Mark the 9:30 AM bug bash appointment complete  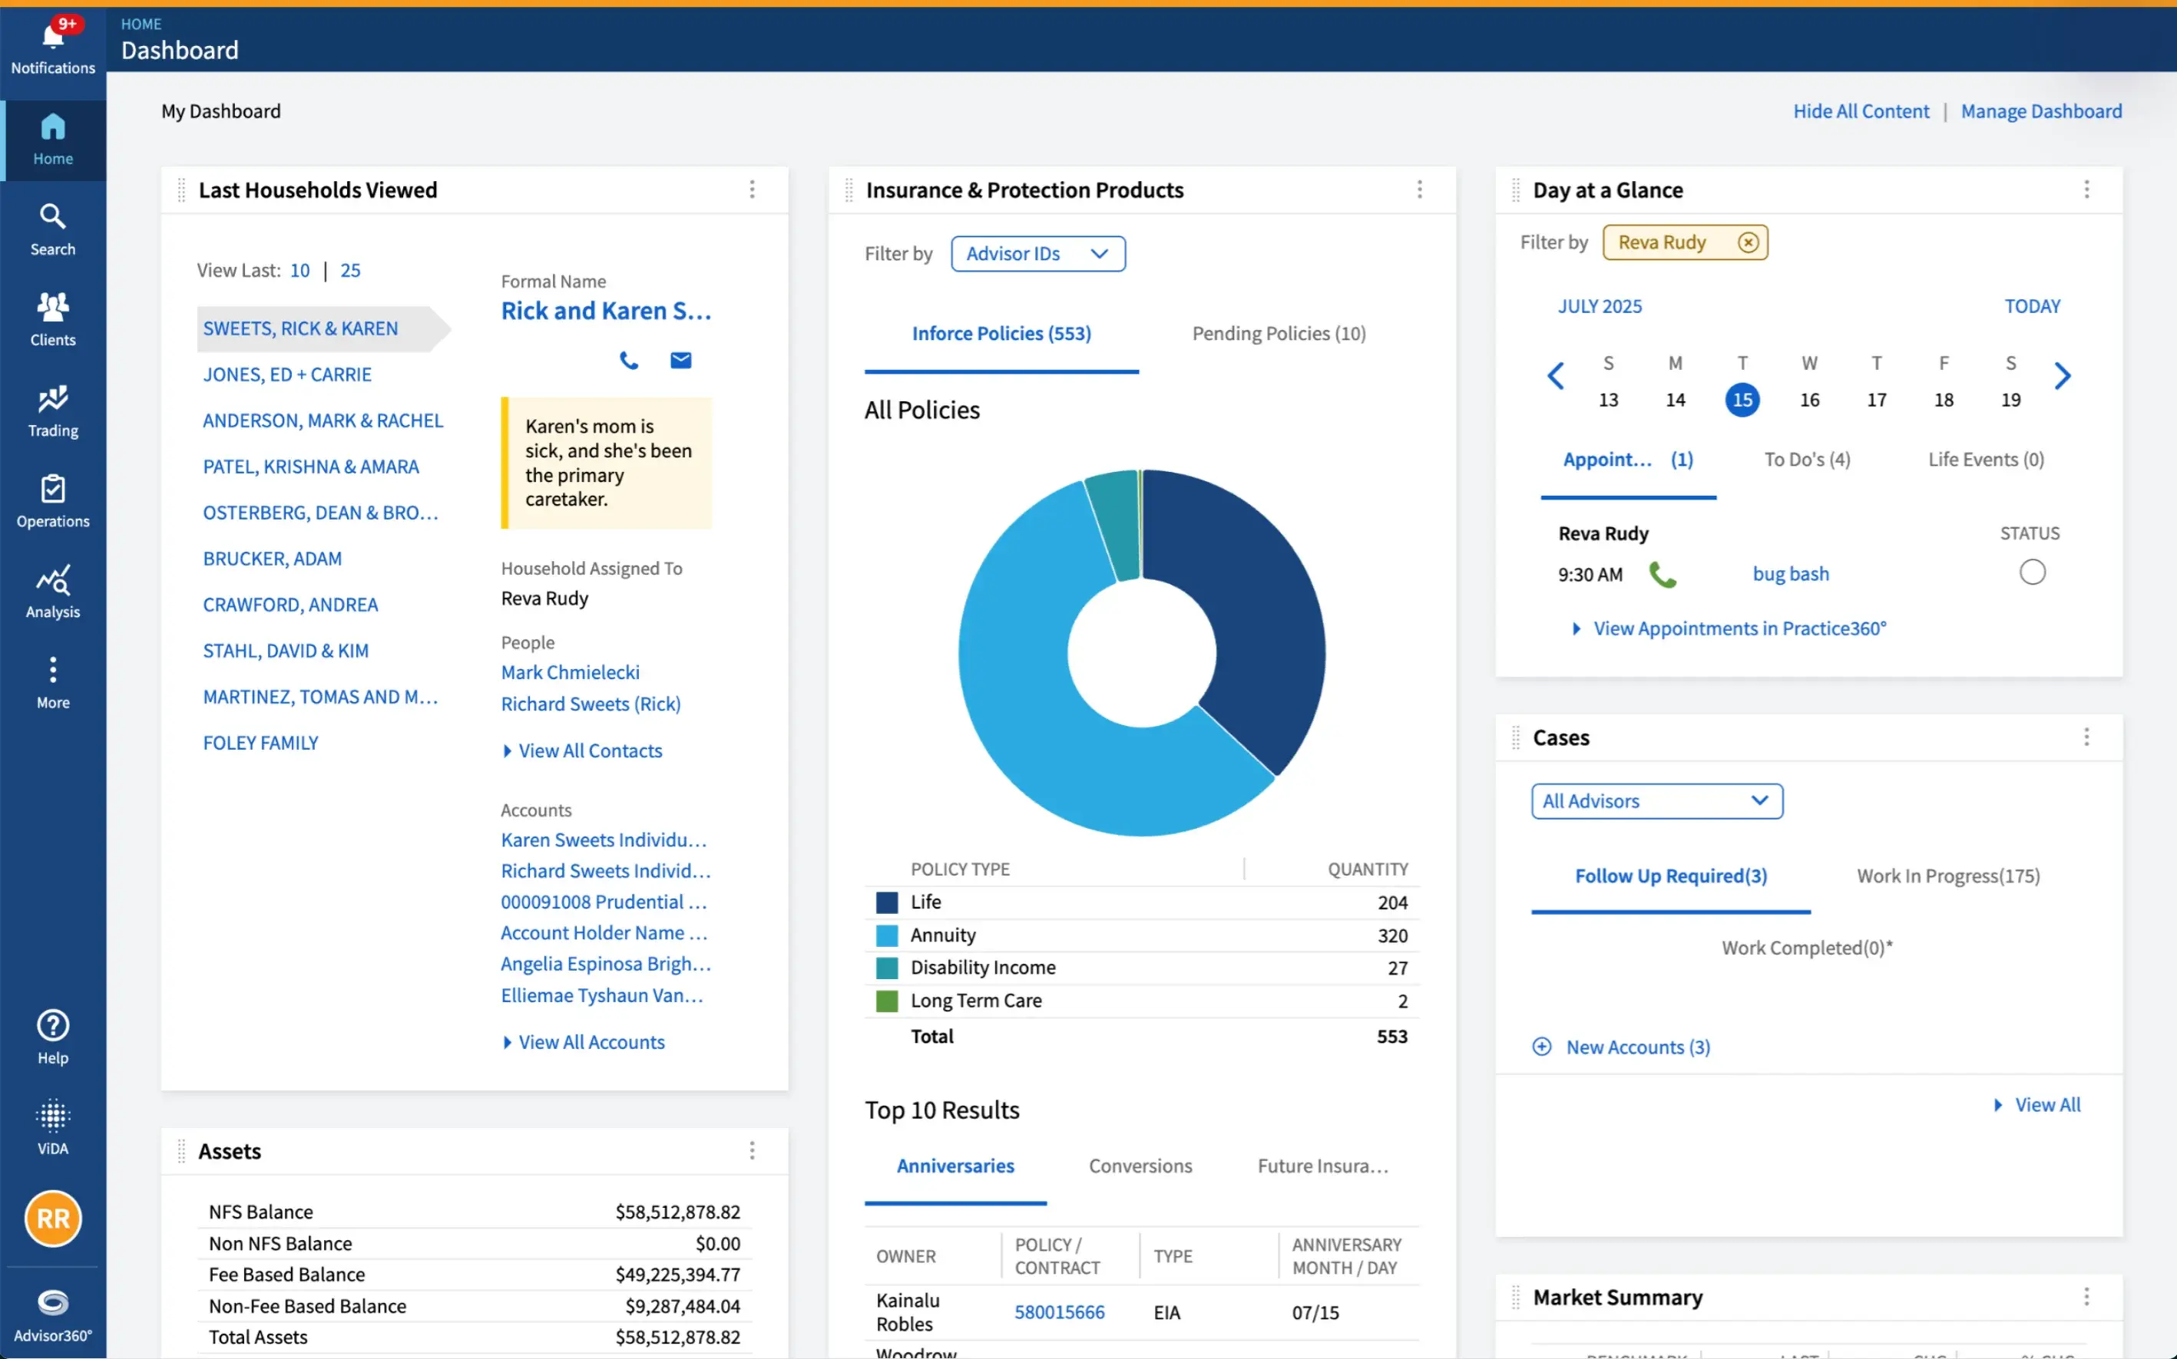tap(2032, 572)
